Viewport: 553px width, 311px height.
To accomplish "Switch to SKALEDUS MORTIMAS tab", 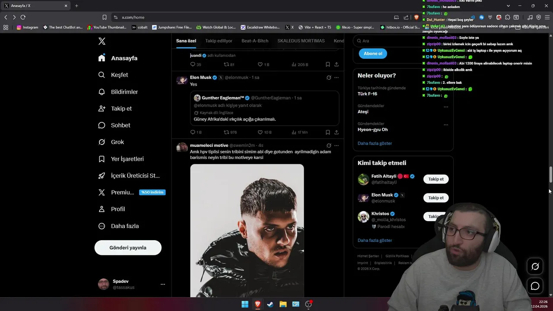I will [301, 41].
